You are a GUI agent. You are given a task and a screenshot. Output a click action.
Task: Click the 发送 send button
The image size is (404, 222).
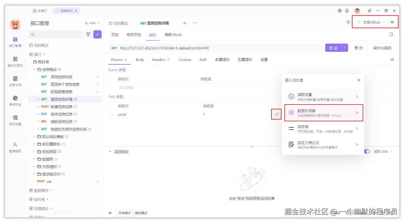334,48
